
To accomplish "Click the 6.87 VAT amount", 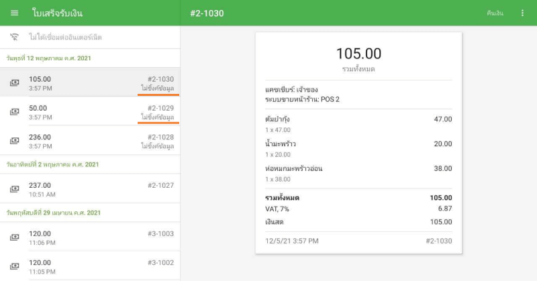I will click(445, 209).
